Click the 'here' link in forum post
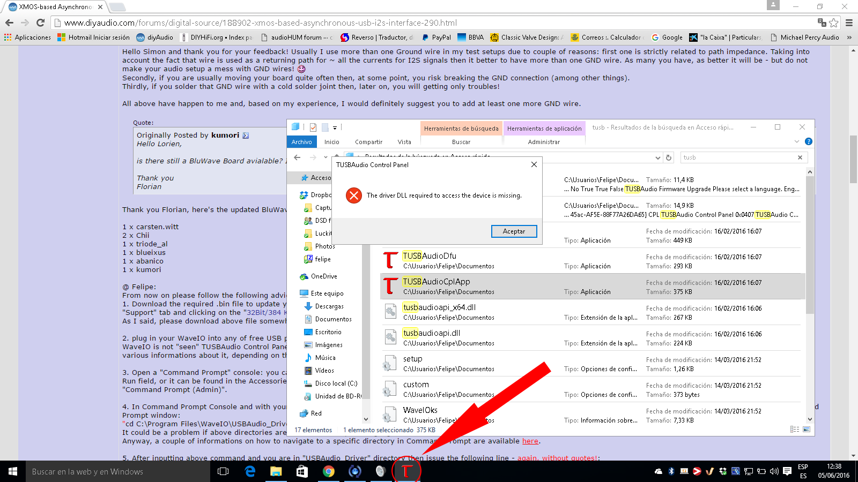This screenshot has height=482, width=858. pyautogui.click(x=530, y=441)
